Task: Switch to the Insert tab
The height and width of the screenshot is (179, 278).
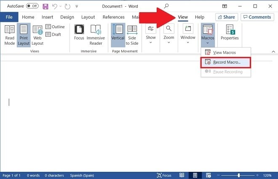Action: 47,17
